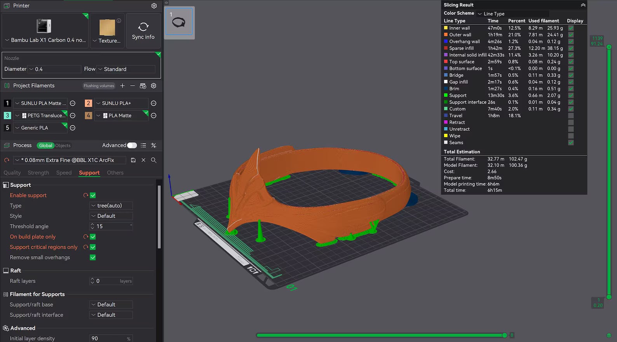Search process settings with magnifier icon
617x342 pixels.
[x=153, y=160]
